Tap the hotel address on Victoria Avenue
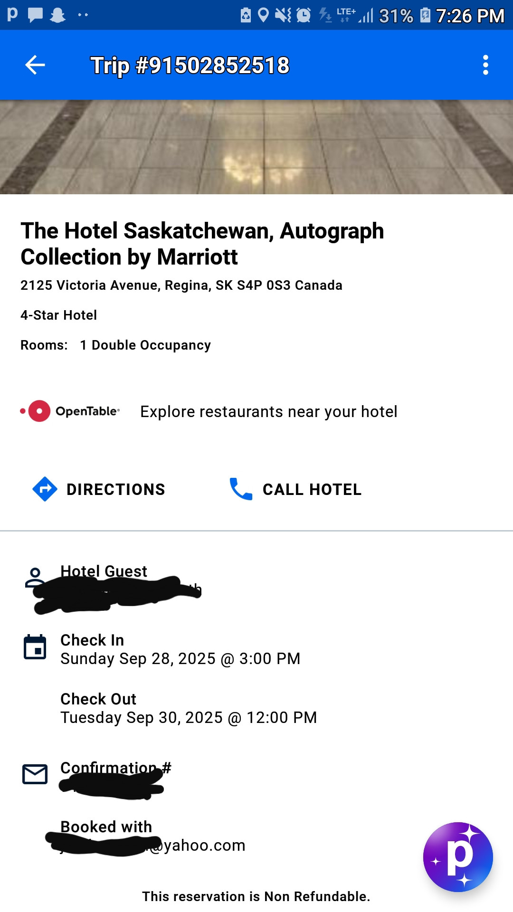Image resolution: width=513 pixels, height=912 pixels. [x=181, y=285]
